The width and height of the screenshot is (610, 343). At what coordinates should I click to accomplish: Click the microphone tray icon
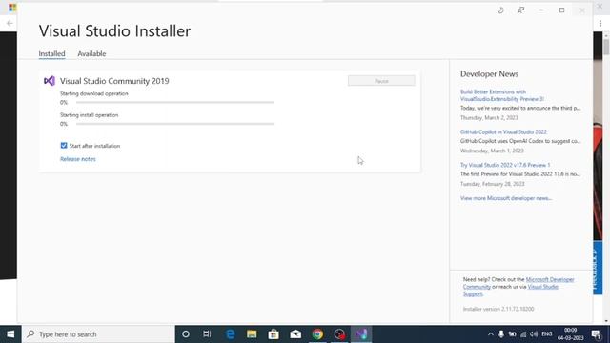click(501, 334)
